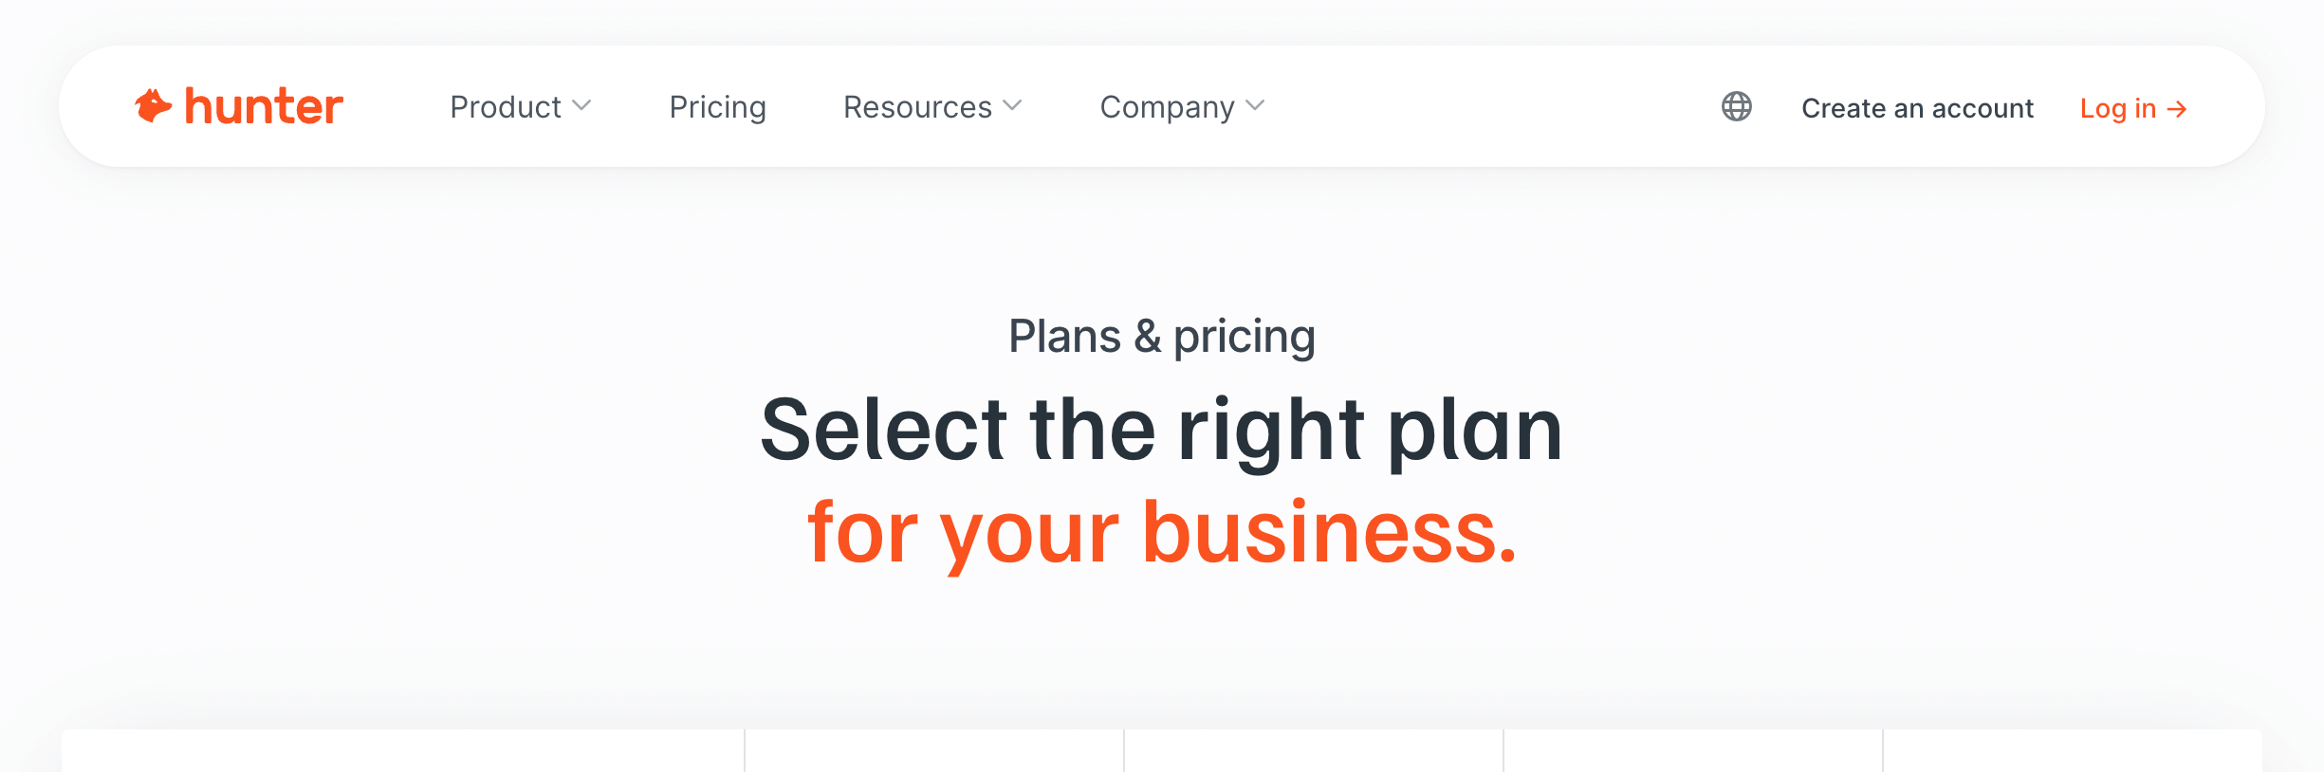
Task: Click the Plans & pricing subtitle
Action: click(1161, 337)
